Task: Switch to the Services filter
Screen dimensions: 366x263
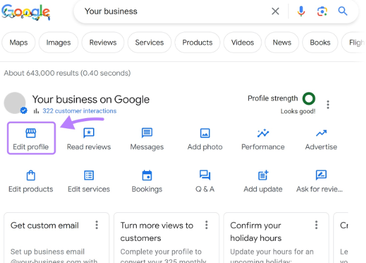Action: tap(149, 42)
